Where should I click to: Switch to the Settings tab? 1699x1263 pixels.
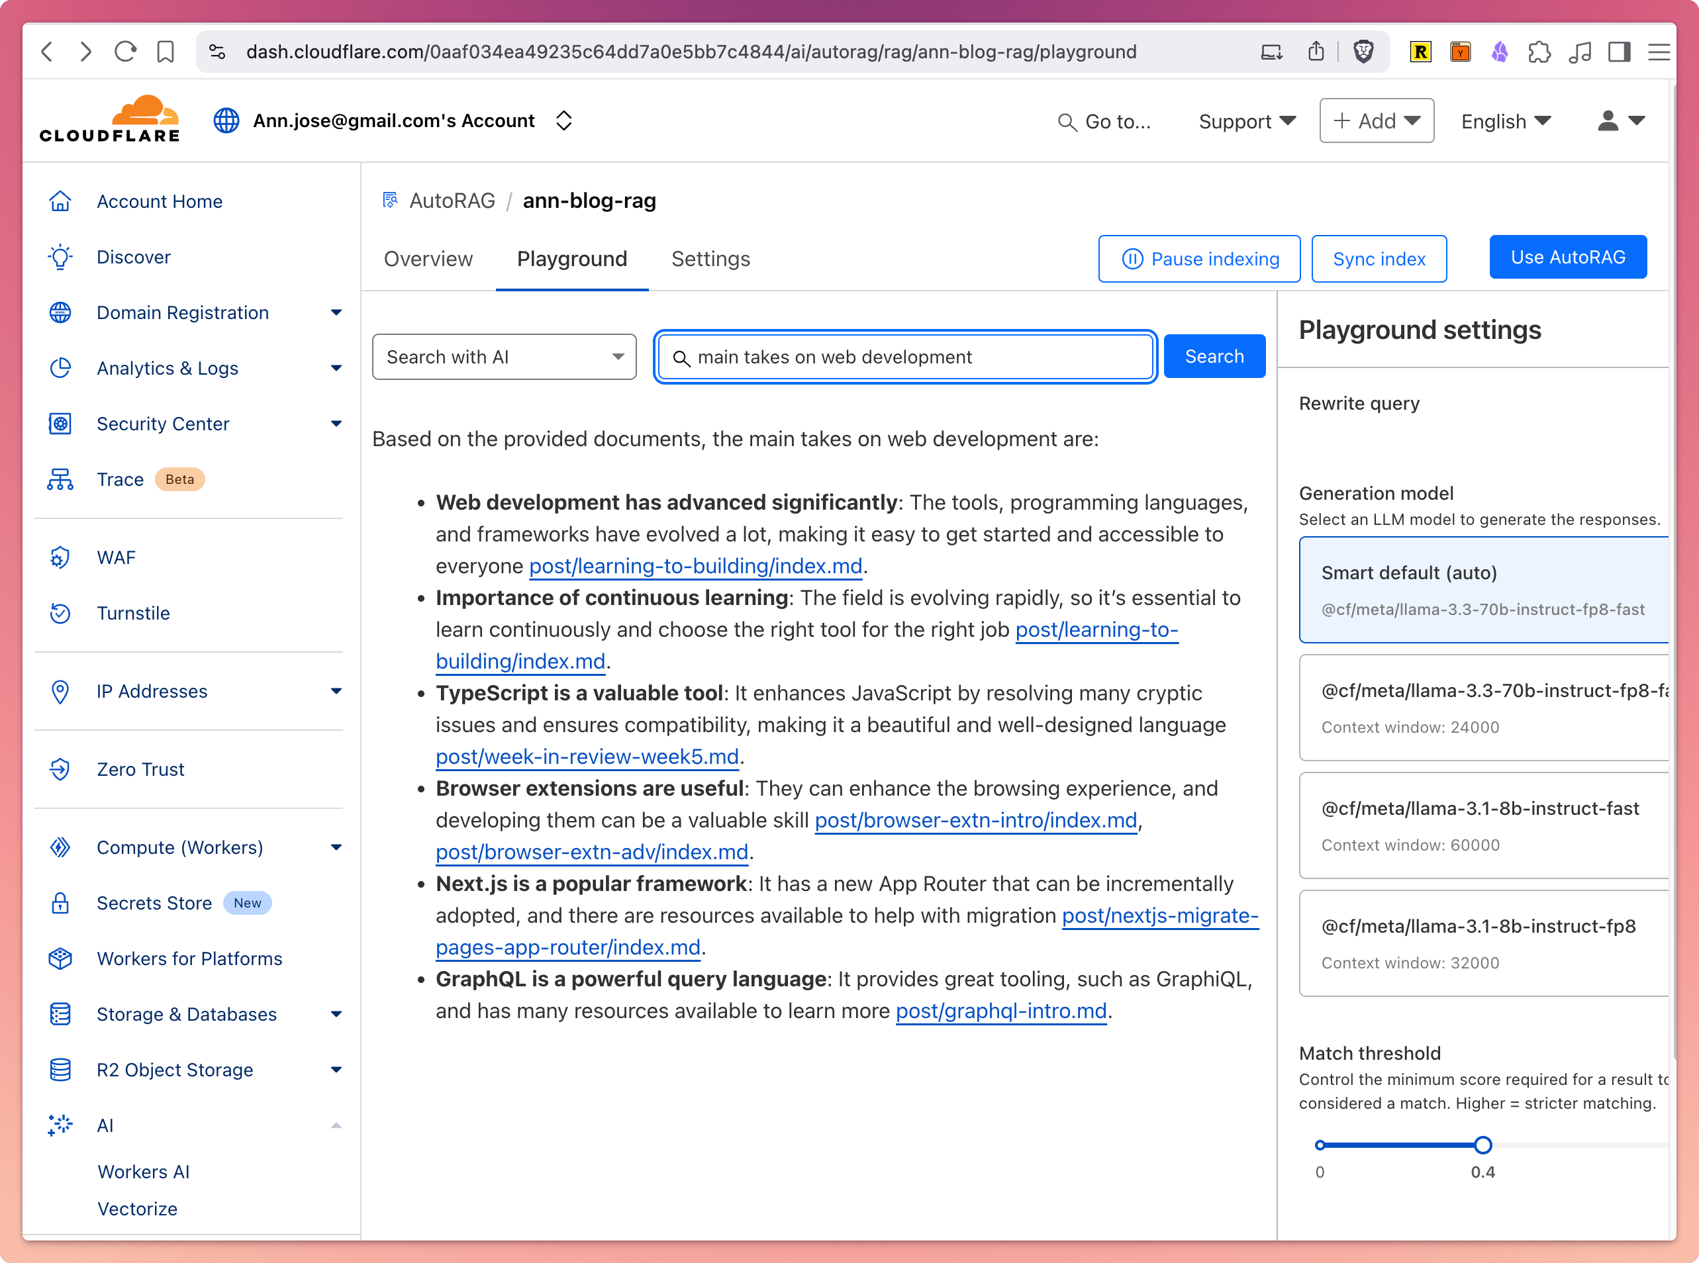click(x=710, y=259)
